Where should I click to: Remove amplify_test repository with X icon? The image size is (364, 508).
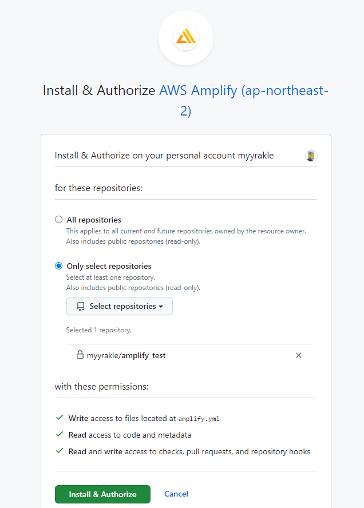point(298,355)
